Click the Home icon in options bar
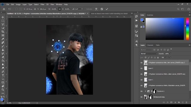Image resolution: width=191 pixels, height=107 pixels. pyautogui.click(x=4, y=9)
